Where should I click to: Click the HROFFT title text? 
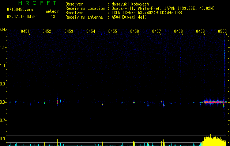click(37, 3)
